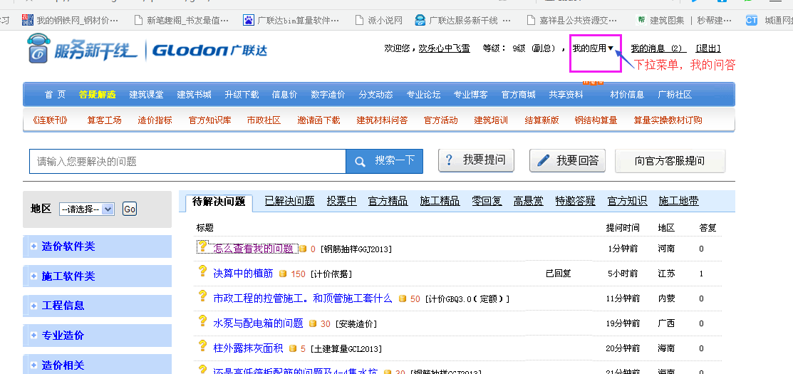This screenshot has width=793, height=374.
Task: Open 官方商城 in the navigation bar
Action: (519, 95)
